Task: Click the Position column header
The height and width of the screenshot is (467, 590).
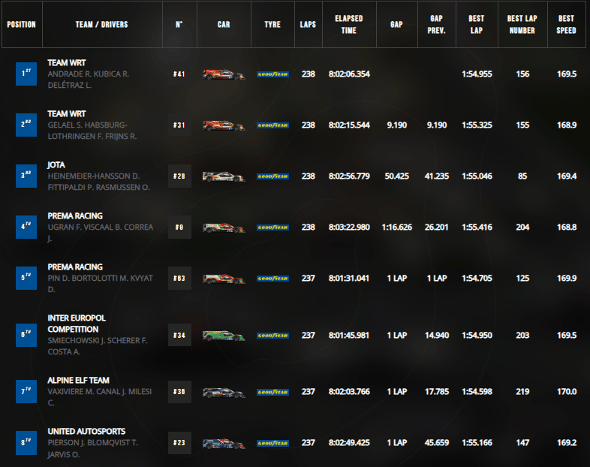Action: point(22,25)
